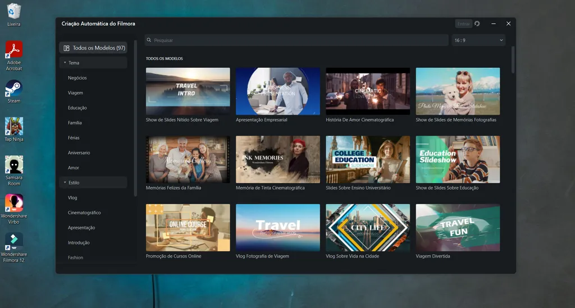Choose the Viagem theme filter
The width and height of the screenshot is (575, 308).
75,93
